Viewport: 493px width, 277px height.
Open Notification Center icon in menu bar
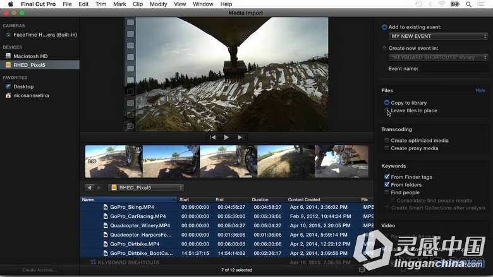click(x=481, y=4)
